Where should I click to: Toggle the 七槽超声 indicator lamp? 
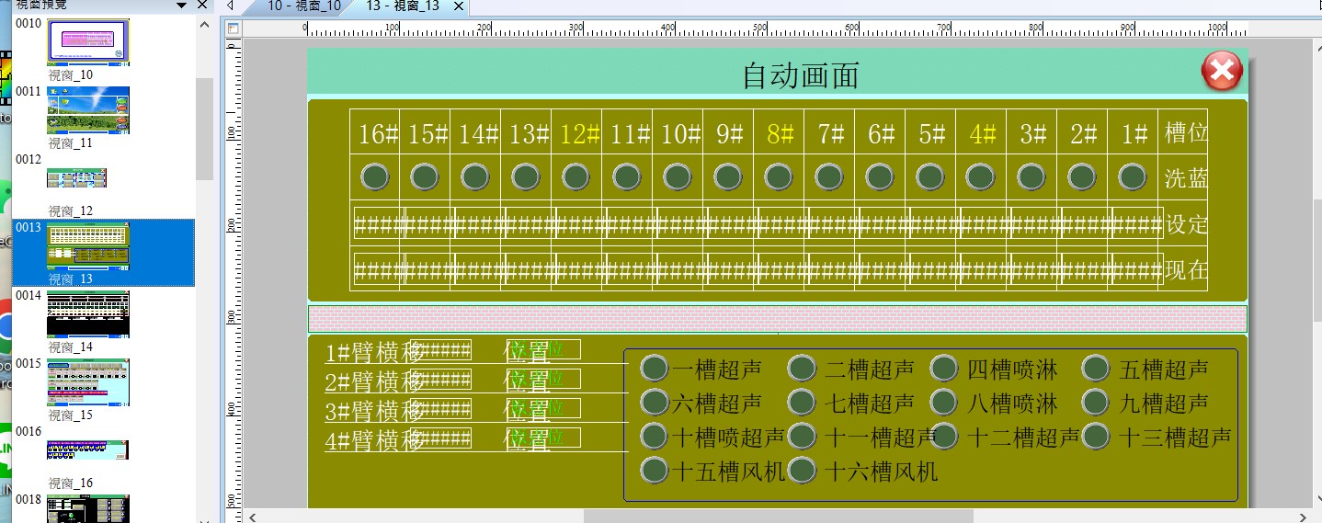click(803, 402)
